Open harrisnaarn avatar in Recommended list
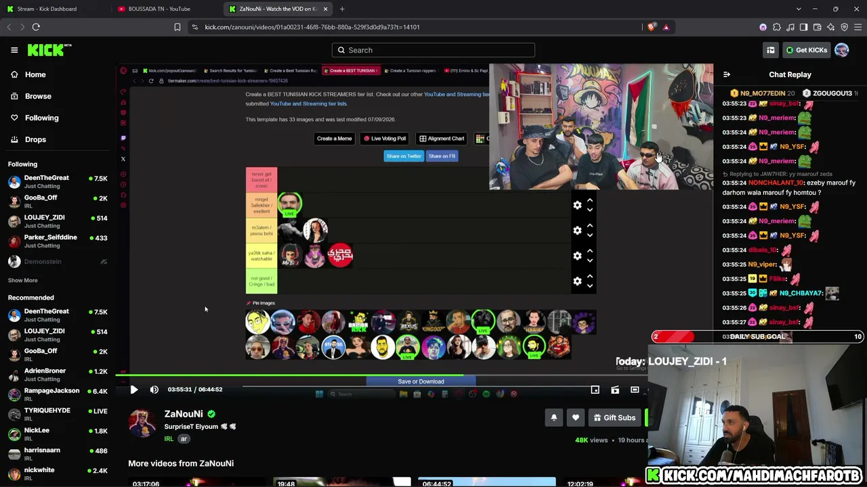 14,454
